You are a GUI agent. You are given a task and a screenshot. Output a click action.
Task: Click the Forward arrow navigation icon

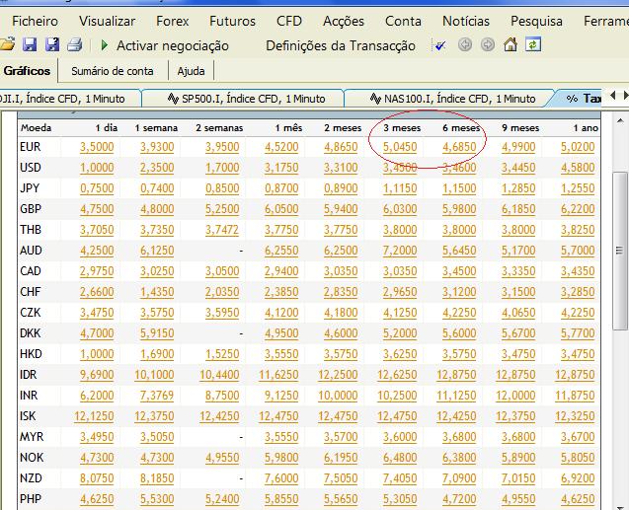488,44
